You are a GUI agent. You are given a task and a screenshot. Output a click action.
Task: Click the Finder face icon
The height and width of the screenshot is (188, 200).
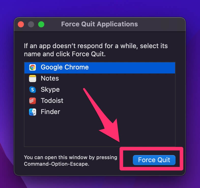coord(33,112)
